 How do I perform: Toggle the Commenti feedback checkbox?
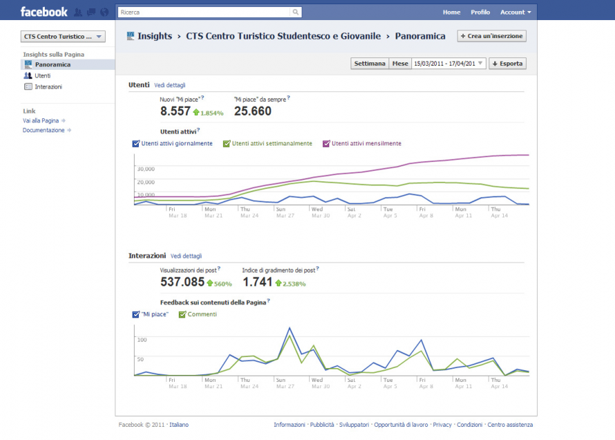click(182, 314)
